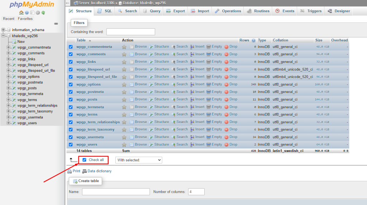Screen dimensions: 367x205
Task: Open the With selected dropdown
Action: 139,160
